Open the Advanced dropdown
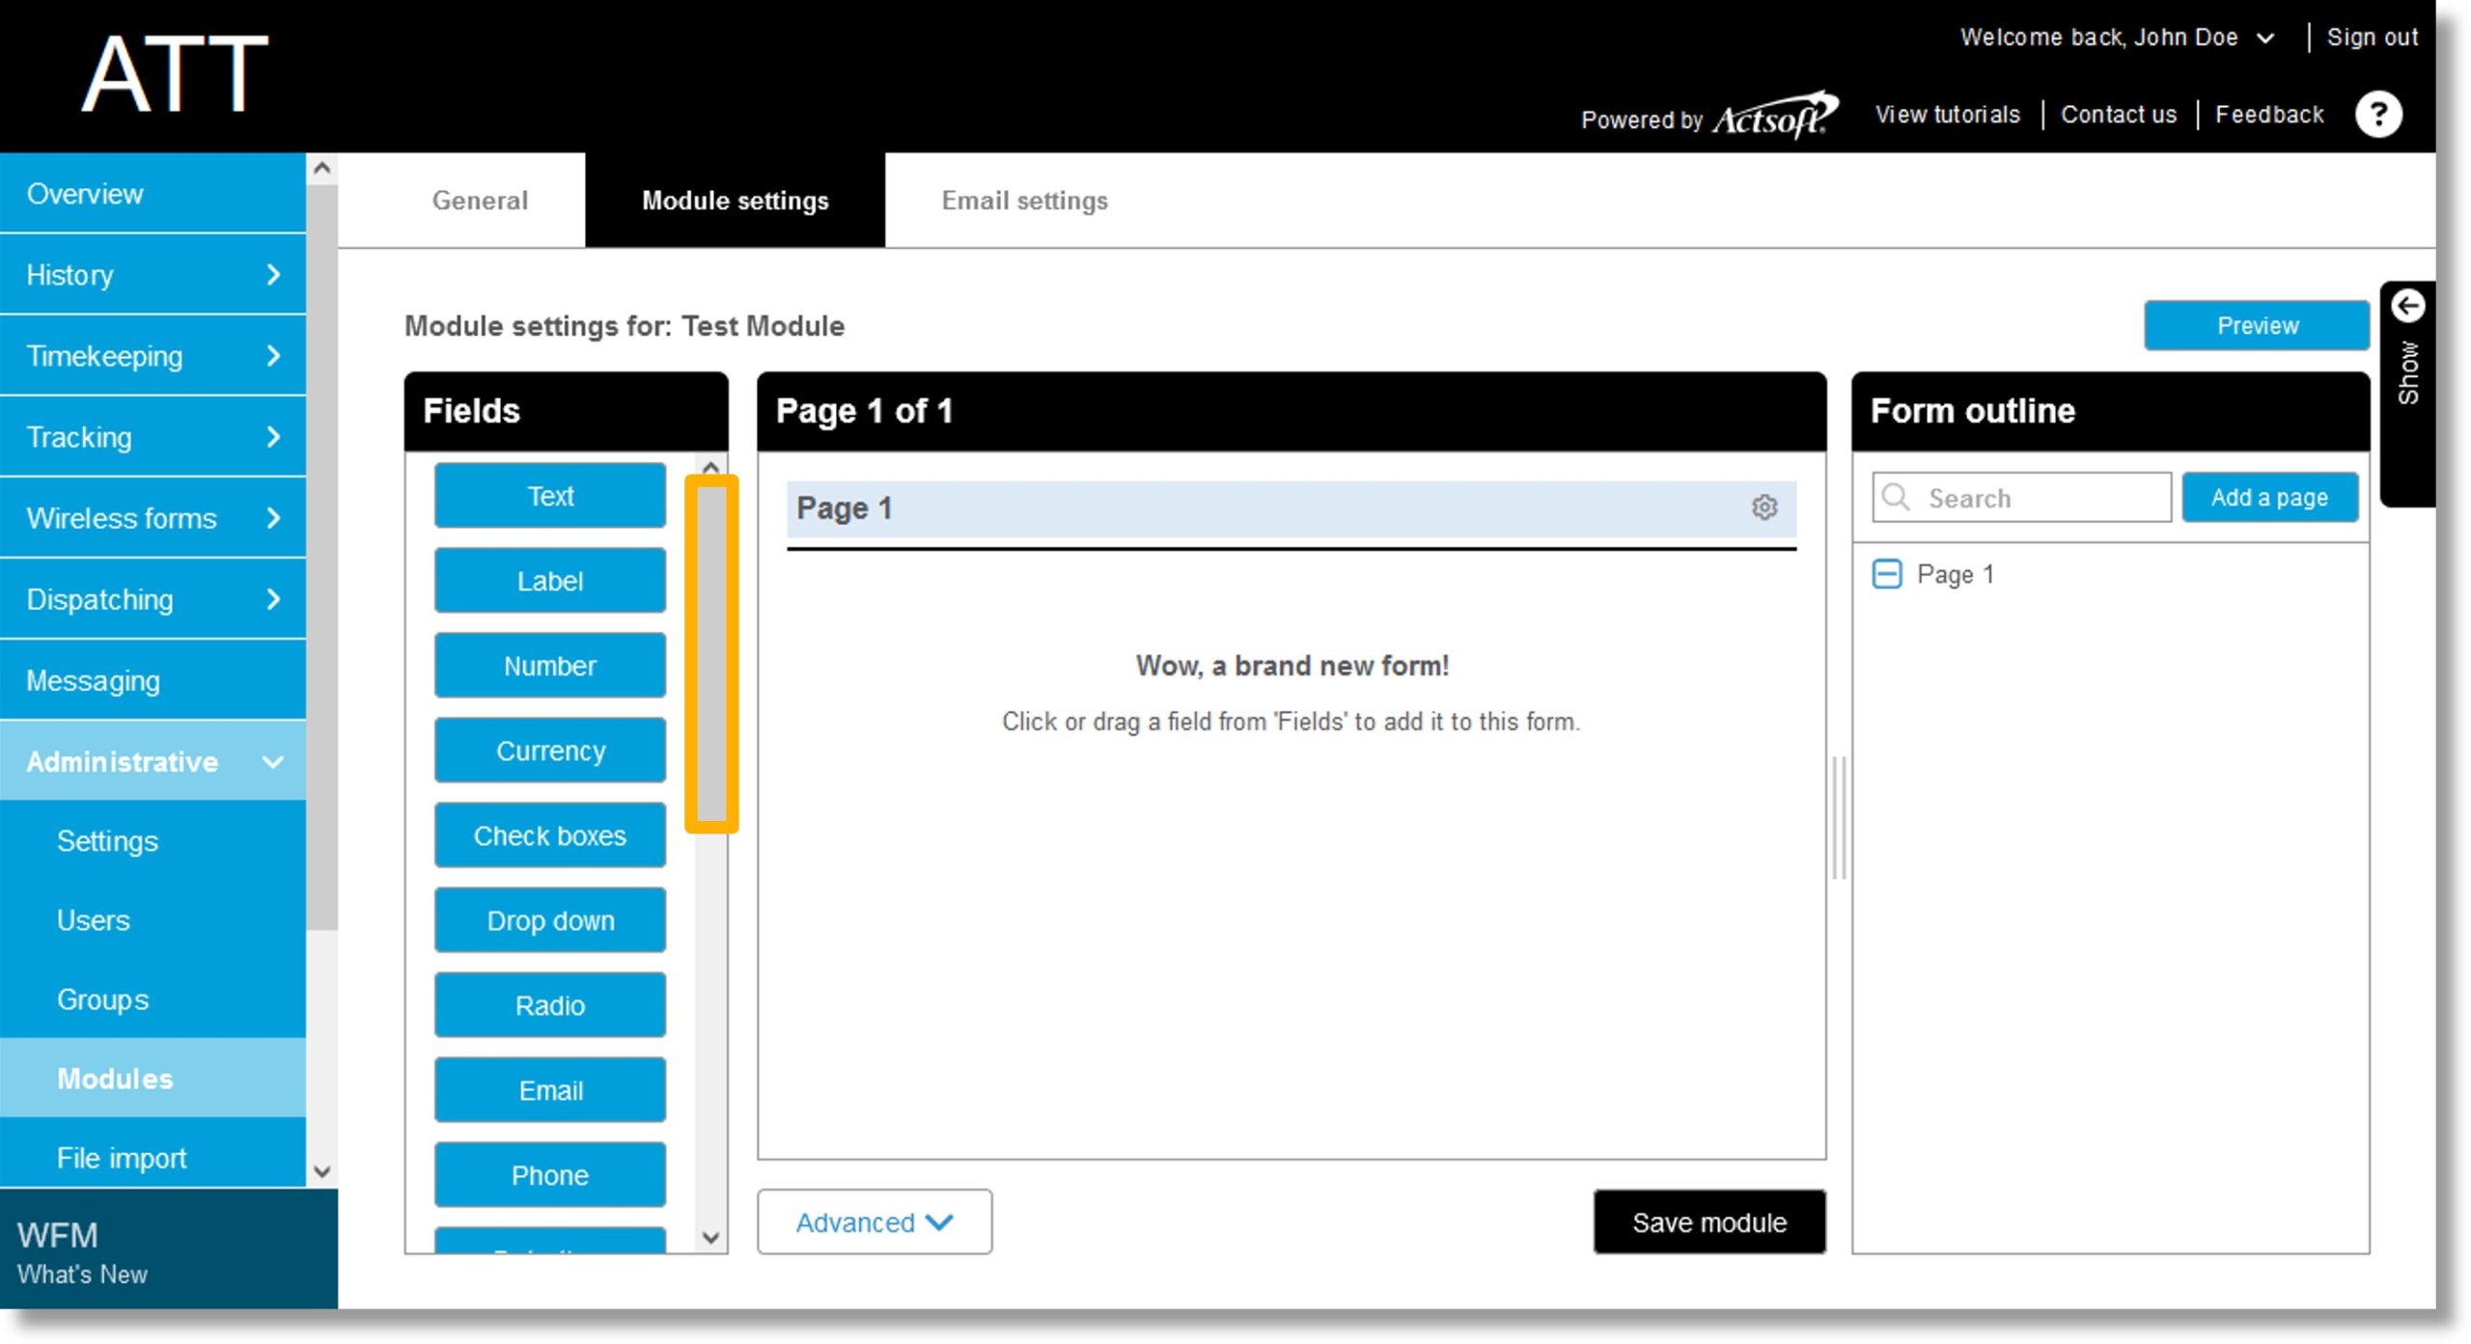2471x1344 pixels. click(874, 1222)
